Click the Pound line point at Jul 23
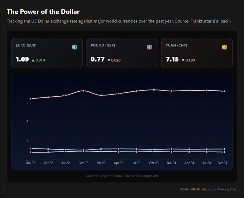The image size is (244, 198). (136, 152)
